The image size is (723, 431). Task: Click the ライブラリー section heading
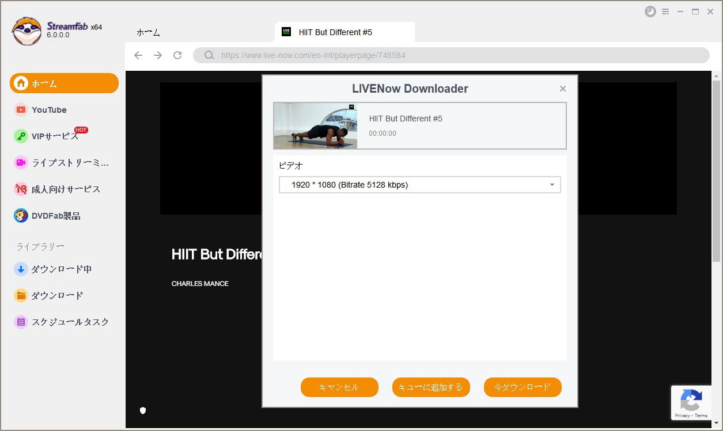coord(40,247)
